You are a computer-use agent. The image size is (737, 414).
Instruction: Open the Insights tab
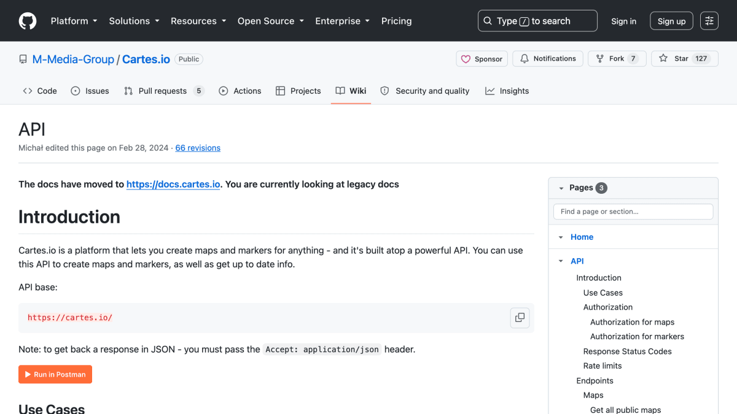pyautogui.click(x=507, y=91)
